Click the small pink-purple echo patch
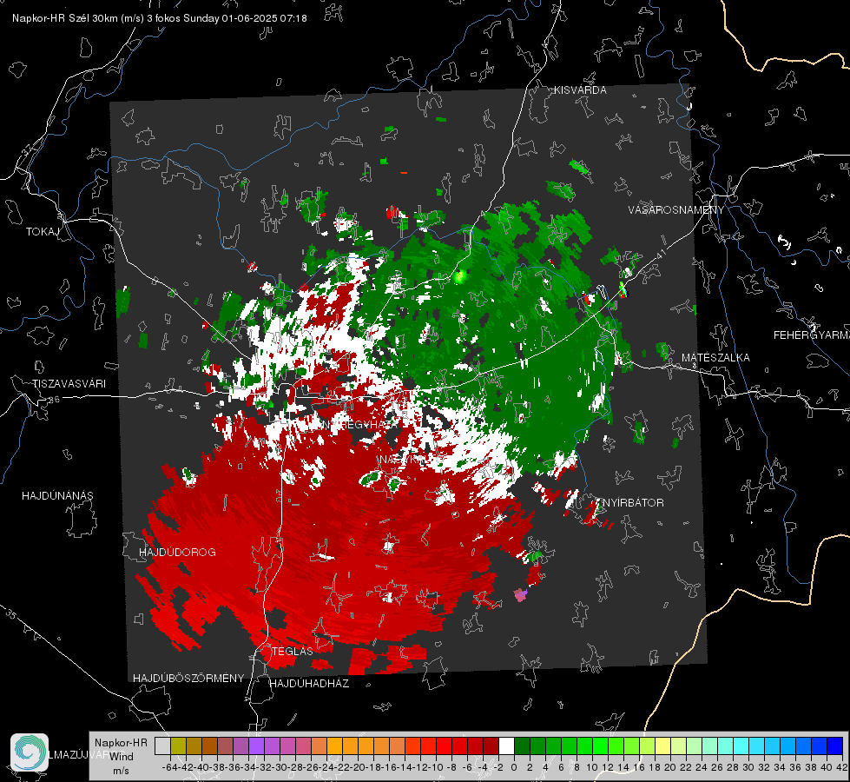The height and width of the screenshot is (782, 850). point(520,595)
